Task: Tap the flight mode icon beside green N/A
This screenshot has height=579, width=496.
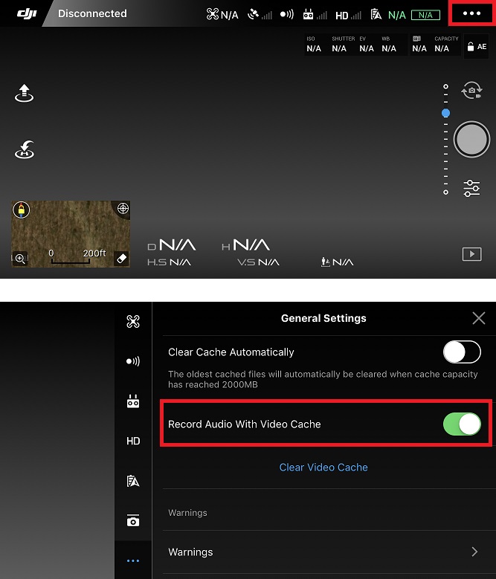Action: point(376,14)
